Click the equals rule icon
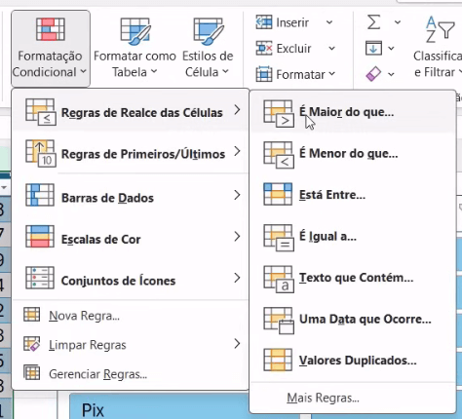Screen dimensions: 462x419 [279, 238]
